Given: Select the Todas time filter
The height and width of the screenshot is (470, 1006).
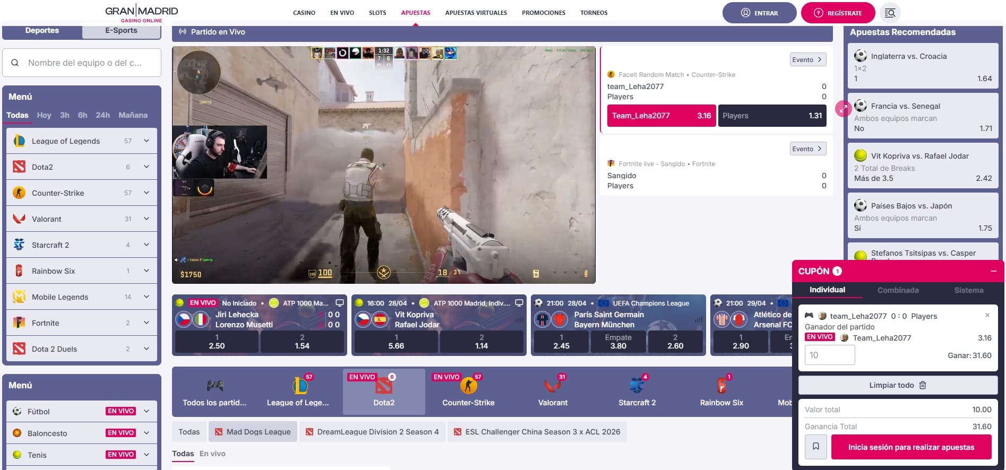Looking at the screenshot, I should [18, 115].
